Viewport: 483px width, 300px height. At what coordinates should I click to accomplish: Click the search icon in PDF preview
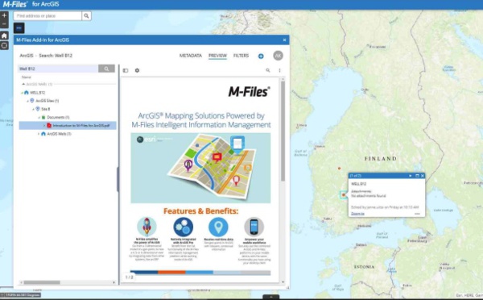268,70
